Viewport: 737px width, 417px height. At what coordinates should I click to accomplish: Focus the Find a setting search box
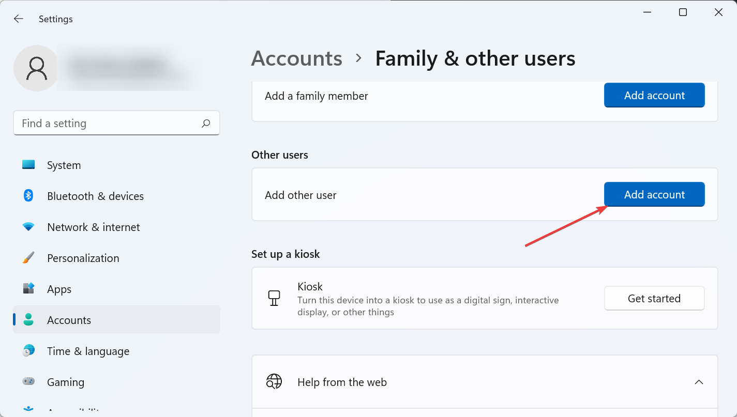click(x=109, y=123)
